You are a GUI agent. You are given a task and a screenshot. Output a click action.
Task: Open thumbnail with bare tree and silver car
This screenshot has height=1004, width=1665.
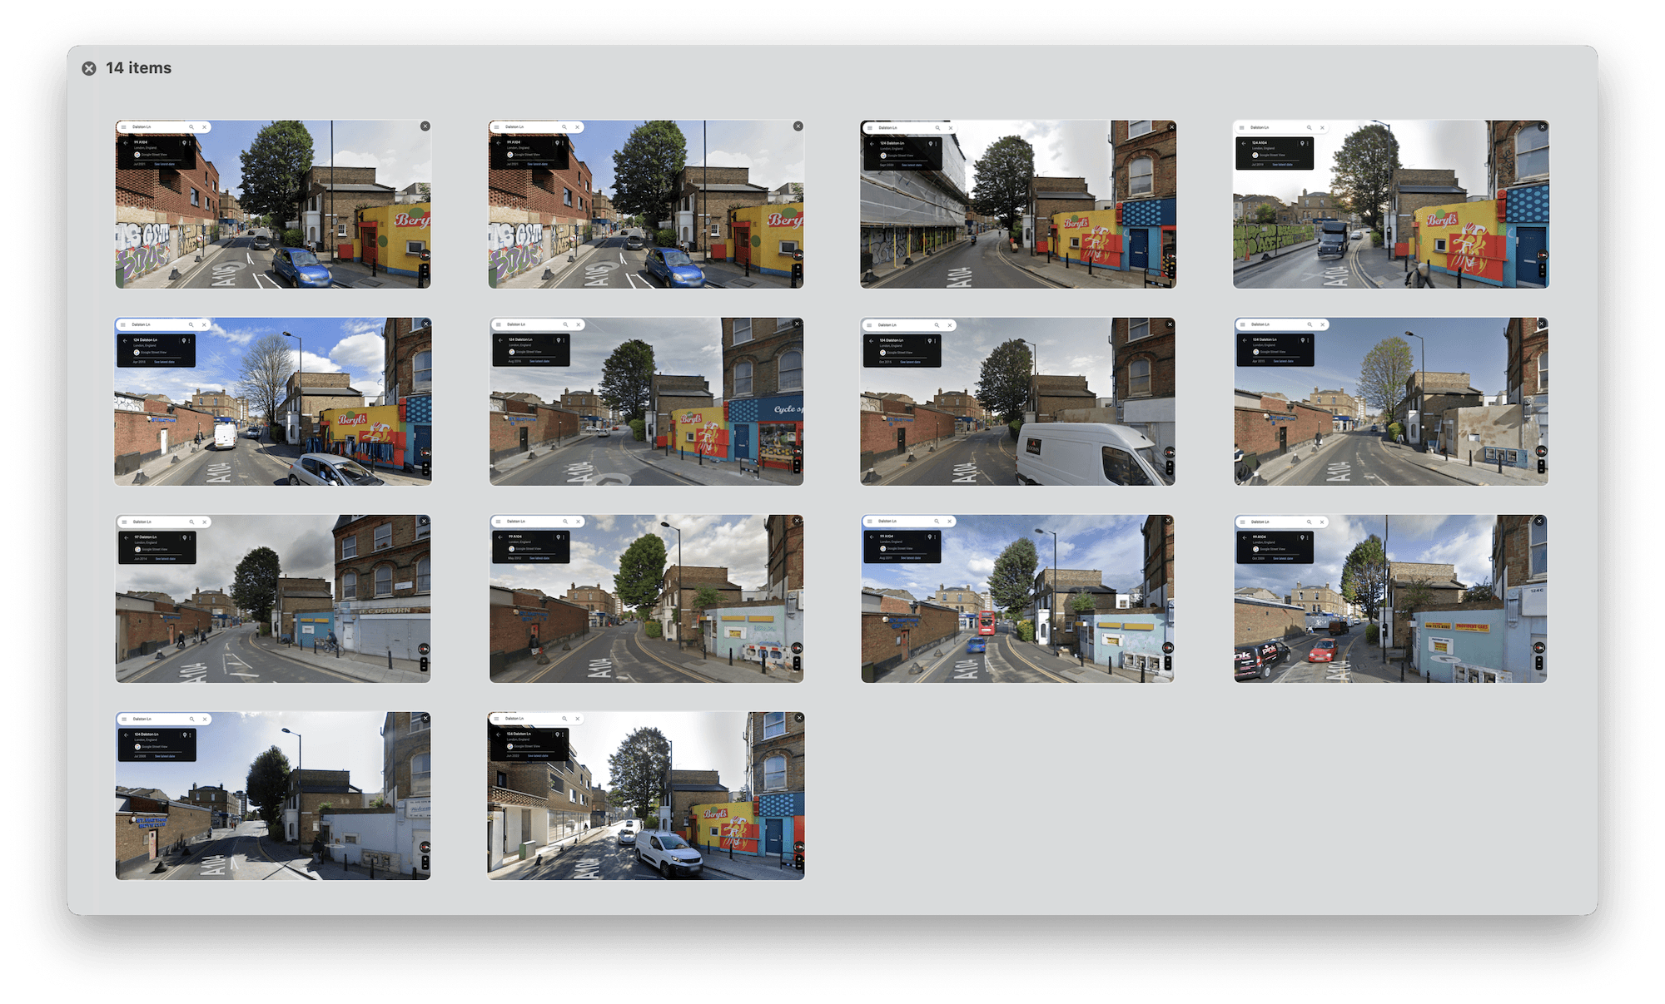tap(273, 402)
